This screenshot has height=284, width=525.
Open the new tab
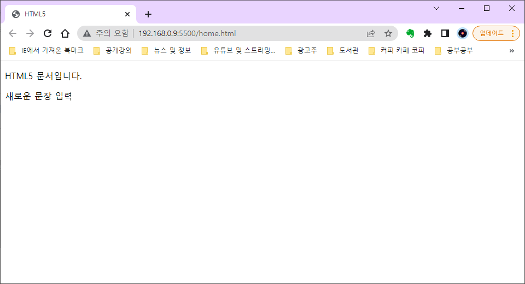pos(148,14)
